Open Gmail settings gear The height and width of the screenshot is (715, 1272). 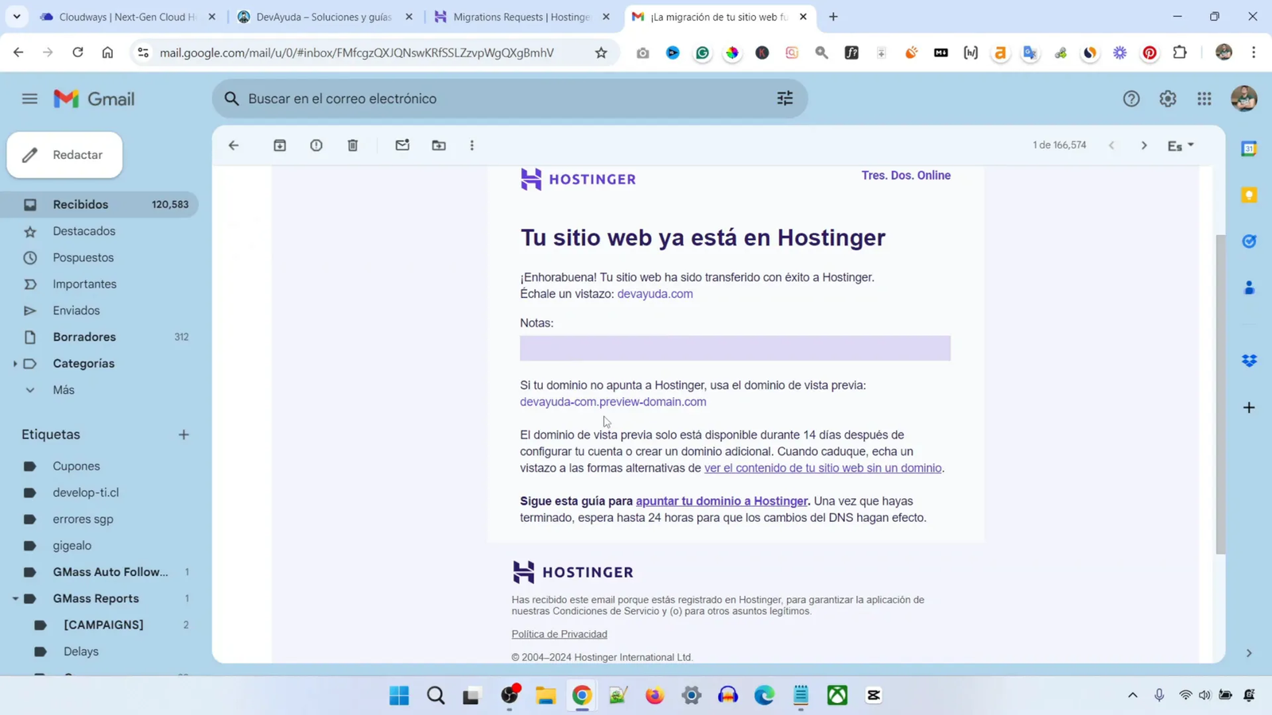click(1167, 98)
